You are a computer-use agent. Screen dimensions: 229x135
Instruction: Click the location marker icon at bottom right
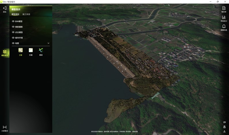point(224,127)
